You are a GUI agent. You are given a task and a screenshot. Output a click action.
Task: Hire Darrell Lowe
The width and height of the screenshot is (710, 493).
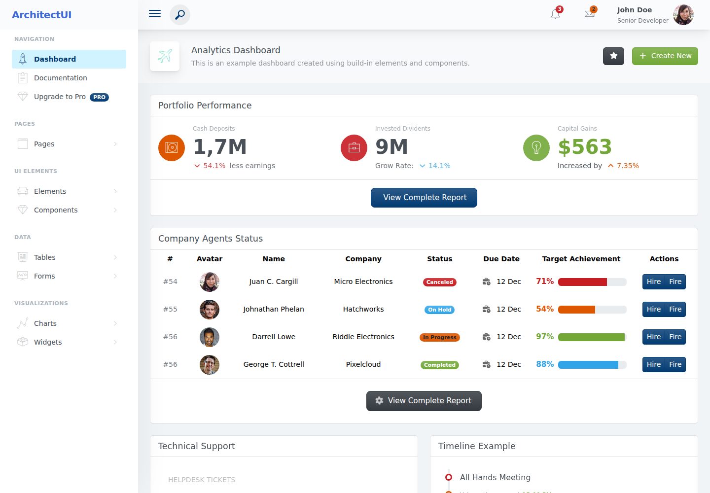[654, 337]
